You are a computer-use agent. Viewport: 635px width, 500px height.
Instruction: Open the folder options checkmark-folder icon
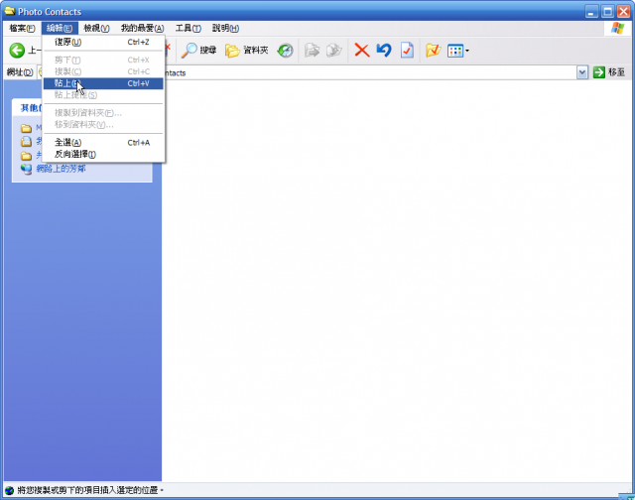[433, 51]
